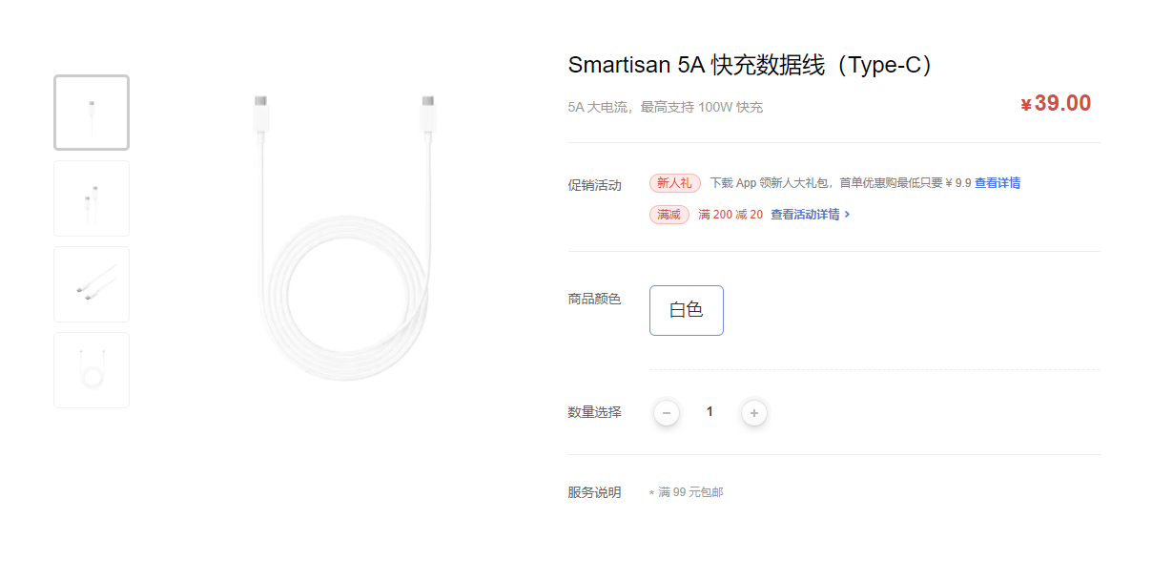Screen dimensions: 1152x581
Task: Click the 5A 大电流 subtitle description
Action: pyautogui.click(x=666, y=107)
